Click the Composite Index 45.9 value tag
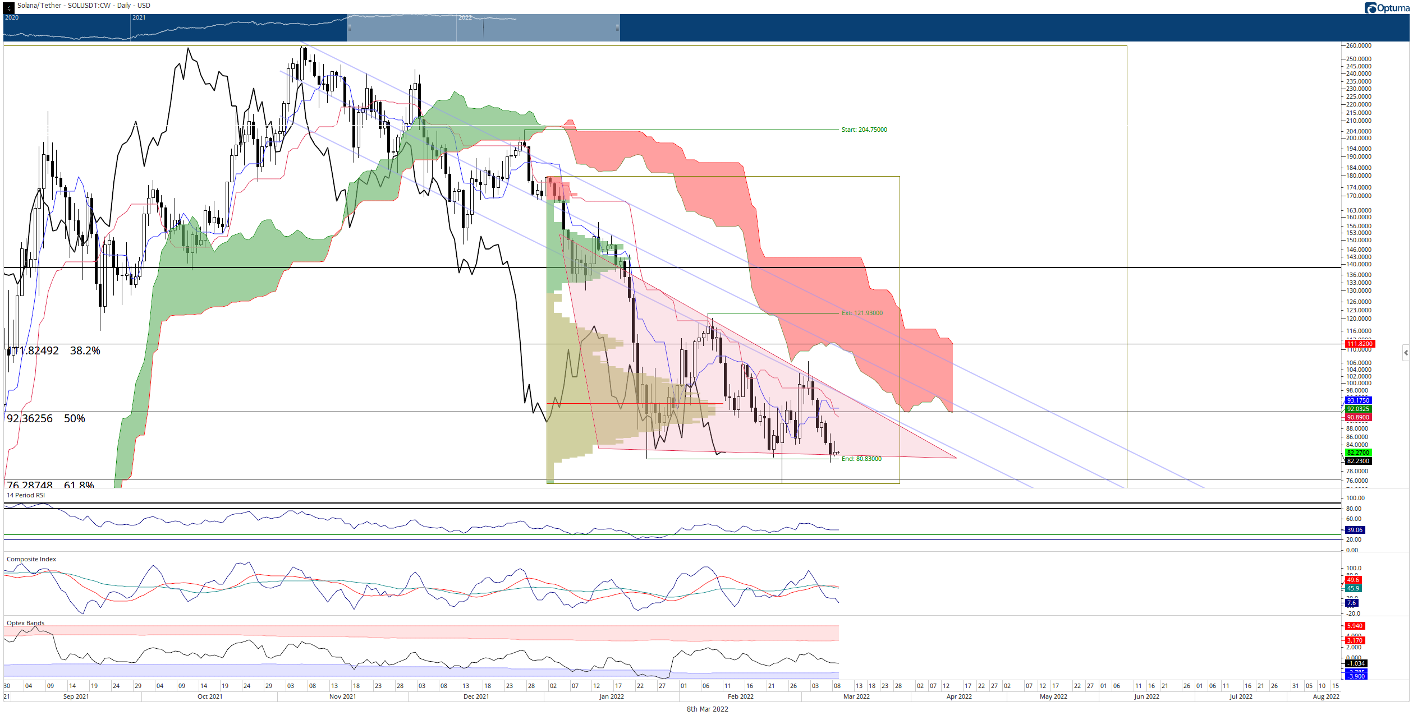Viewport: 1413px width, 720px height. pyautogui.click(x=1354, y=588)
